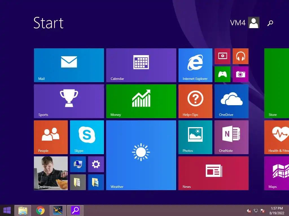The image size is (289, 216).
Task: Open the Weather tile
Action: tap(141, 155)
